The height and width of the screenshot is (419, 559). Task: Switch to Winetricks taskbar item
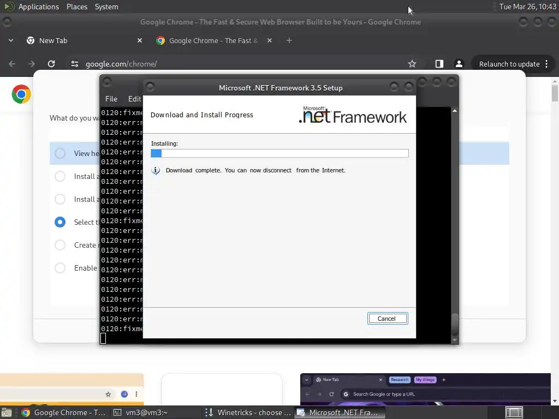click(248, 412)
